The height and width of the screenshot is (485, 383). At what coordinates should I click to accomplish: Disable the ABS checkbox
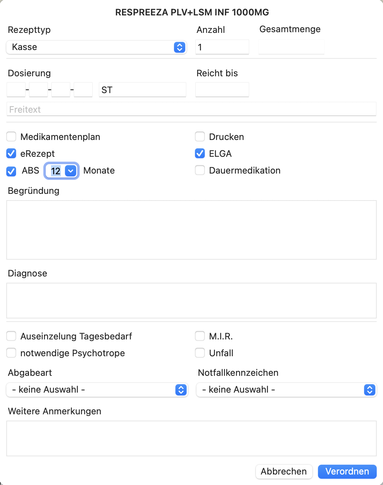12,171
